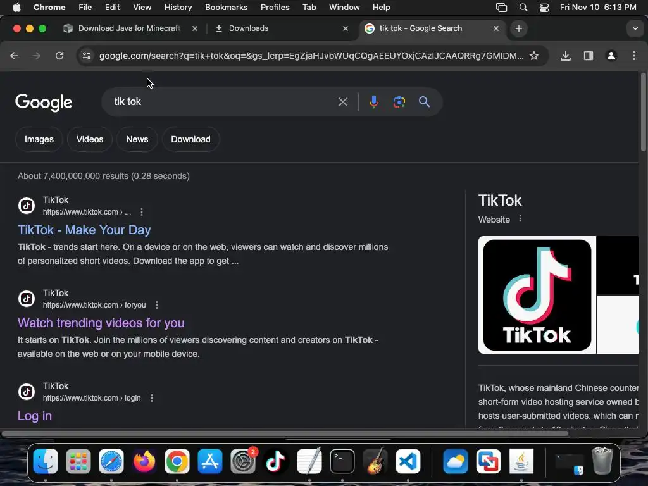Open the Chrome profile avatar icon
Screen dimensions: 648x486
(x=611, y=56)
